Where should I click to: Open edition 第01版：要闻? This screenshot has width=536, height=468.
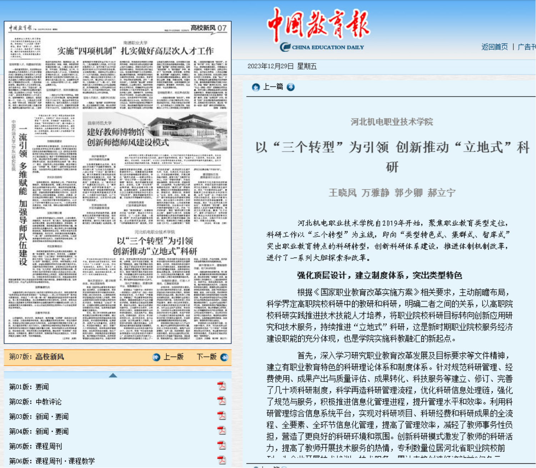click(29, 387)
